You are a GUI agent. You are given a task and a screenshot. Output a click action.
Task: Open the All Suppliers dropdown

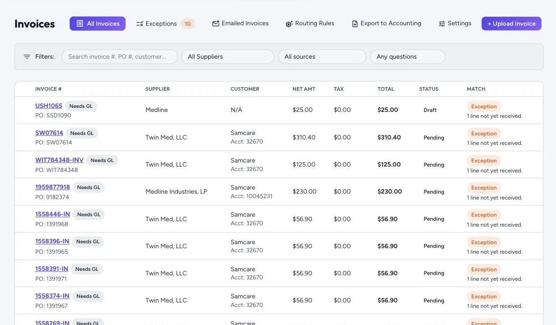[x=228, y=56]
